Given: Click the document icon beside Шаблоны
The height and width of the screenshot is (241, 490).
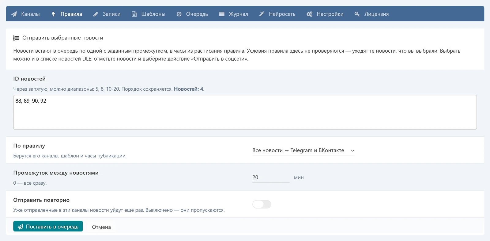Looking at the screenshot, I should (134, 14).
